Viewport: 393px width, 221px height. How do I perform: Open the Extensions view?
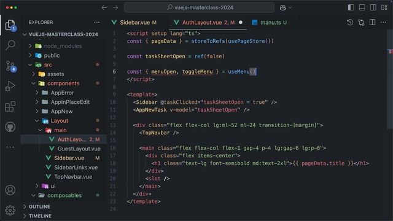point(10,106)
